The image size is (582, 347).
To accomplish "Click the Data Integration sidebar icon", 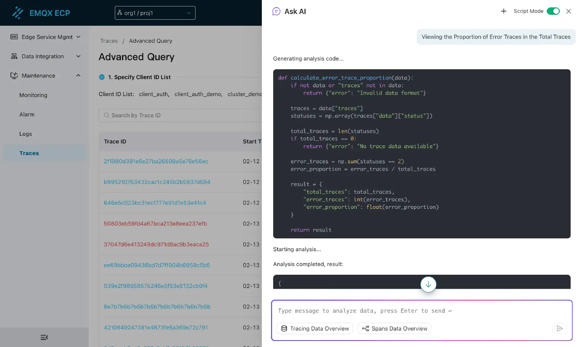I will (14, 56).
